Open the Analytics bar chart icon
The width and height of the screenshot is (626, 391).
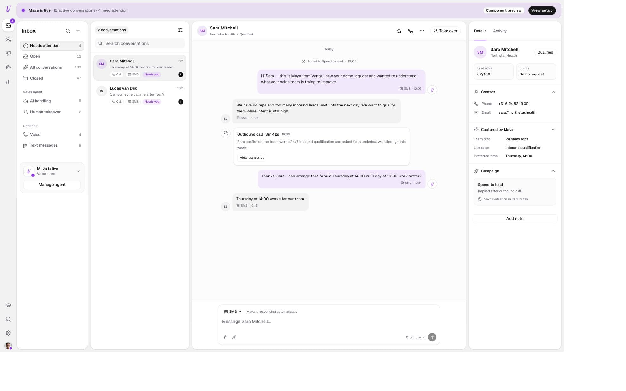(x=8, y=81)
